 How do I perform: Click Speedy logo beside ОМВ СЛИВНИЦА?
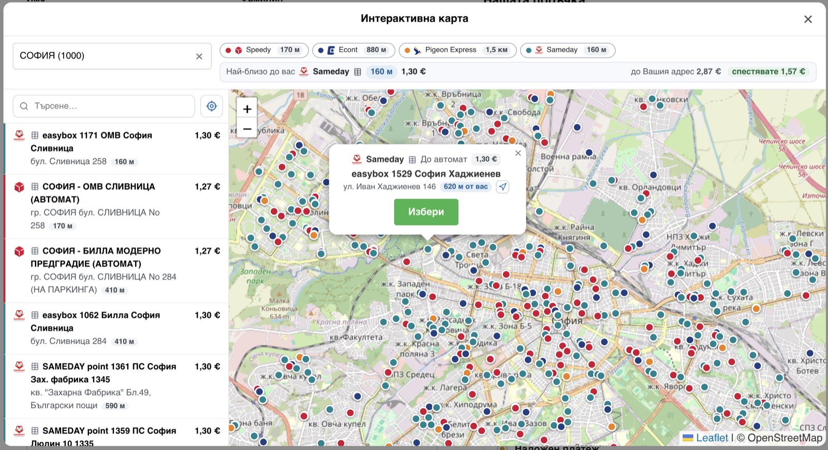click(x=19, y=187)
